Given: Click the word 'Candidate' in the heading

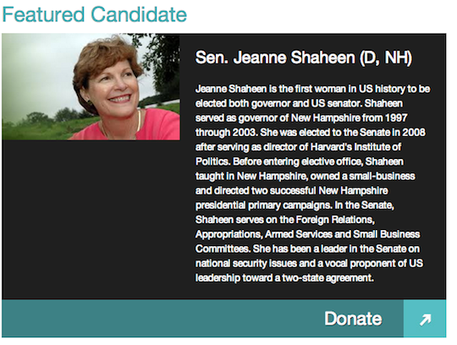Looking at the screenshot, I should (139, 14).
